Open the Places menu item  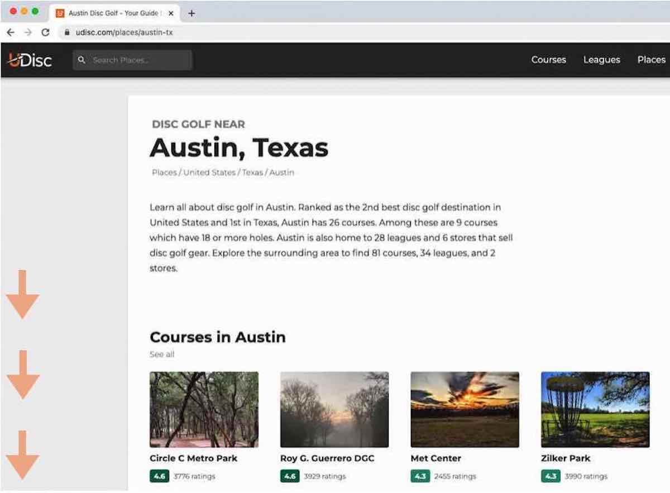651,60
